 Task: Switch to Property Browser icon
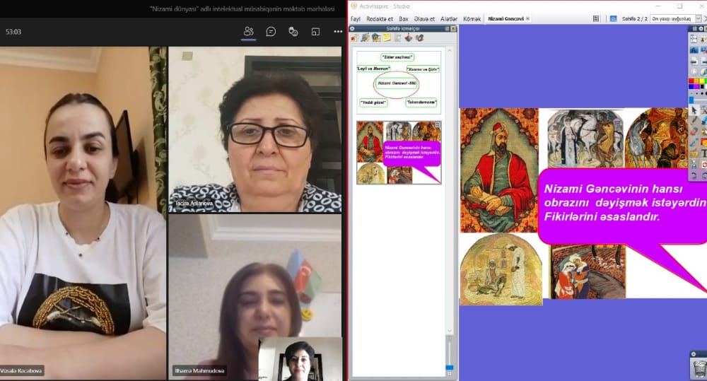397,38
